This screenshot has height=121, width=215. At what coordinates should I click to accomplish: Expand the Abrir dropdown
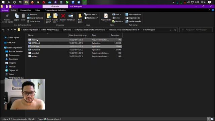click(x=117, y=14)
